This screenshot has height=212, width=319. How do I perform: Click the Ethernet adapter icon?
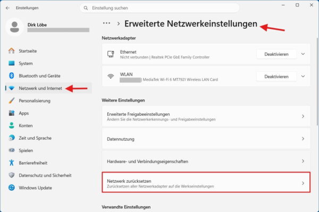[x=111, y=54]
